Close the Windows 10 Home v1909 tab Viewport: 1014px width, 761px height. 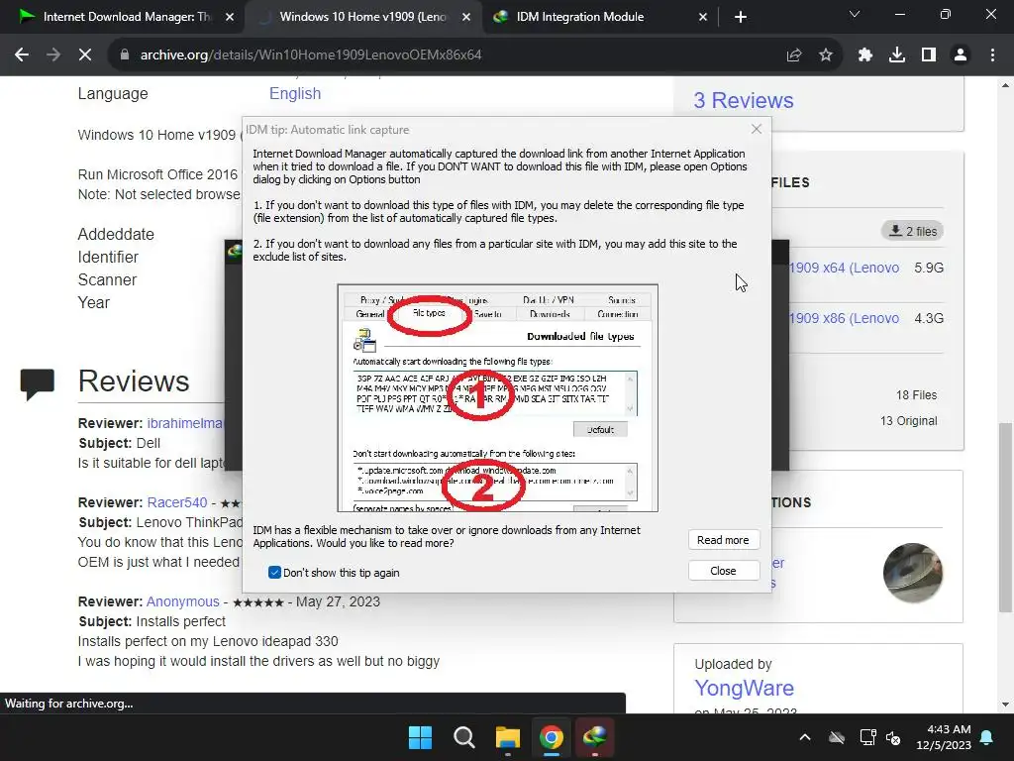click(x=466, y=17)
